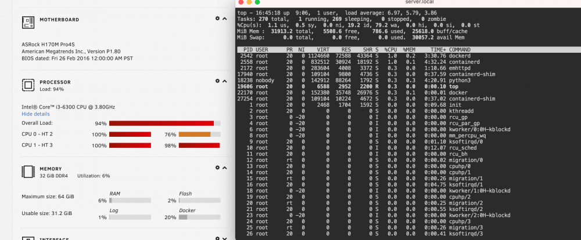Click the PID column header in top
This screenshot has height=240, width=581.
[248, 49]
